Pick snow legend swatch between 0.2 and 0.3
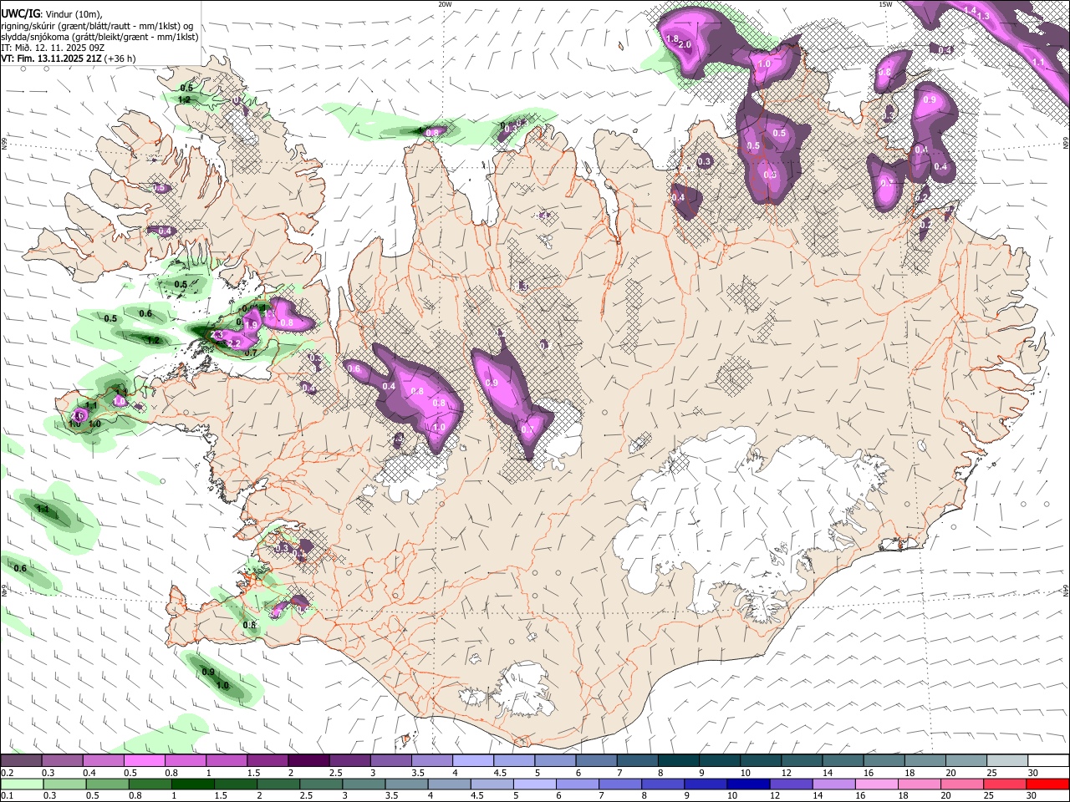Viewport: 1070px width, 802px height. (x=21, y=761)
